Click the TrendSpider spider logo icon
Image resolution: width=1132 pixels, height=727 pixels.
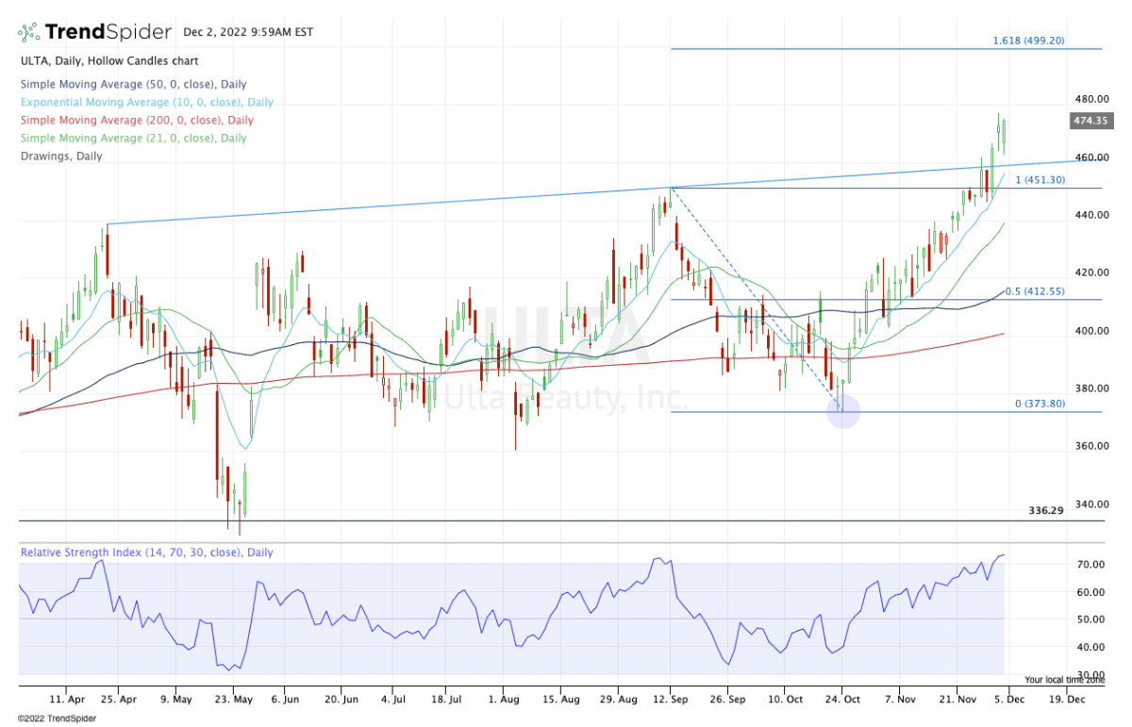[29, 32]
